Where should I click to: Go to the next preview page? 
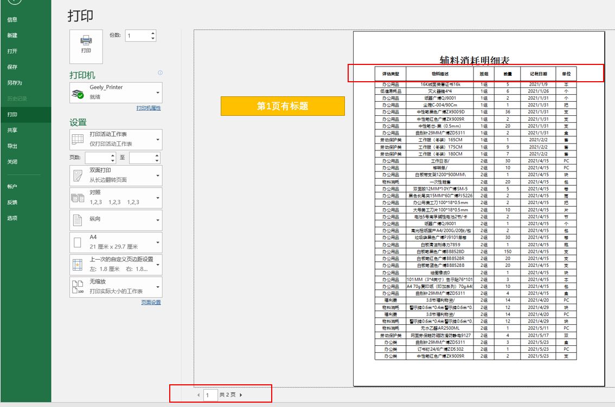(x=241, y=395)
